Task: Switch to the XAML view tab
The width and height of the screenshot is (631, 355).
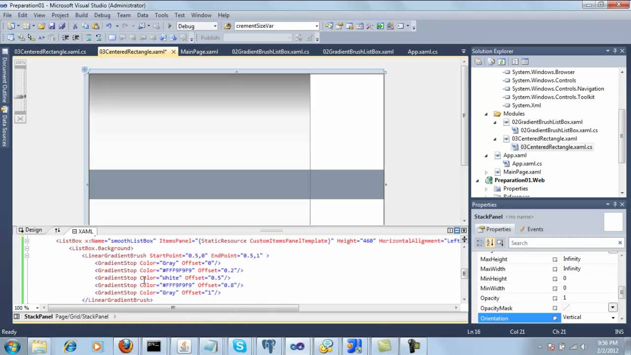Action: tap(82, 231)
